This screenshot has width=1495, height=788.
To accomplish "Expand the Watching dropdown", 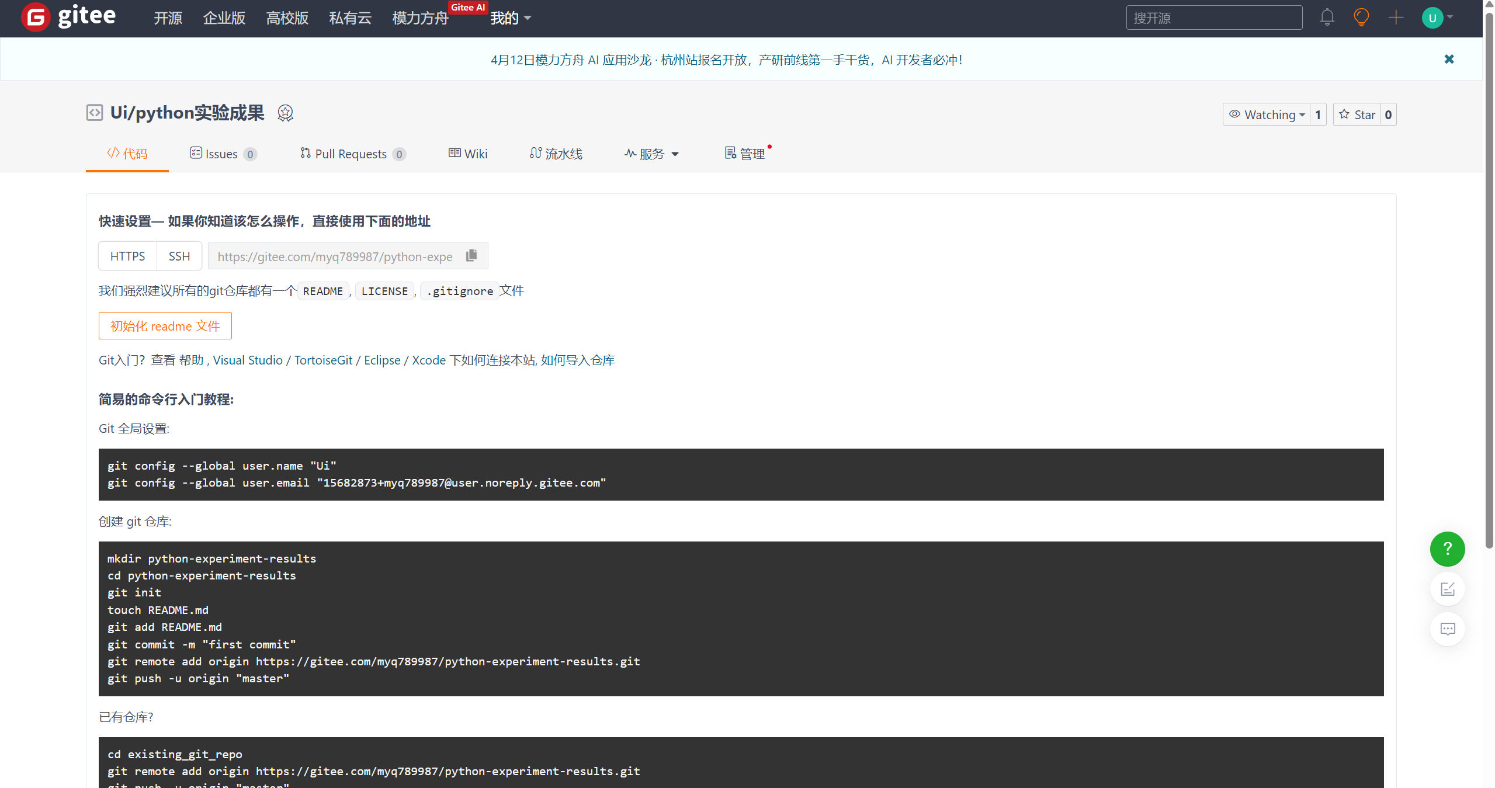I will pos(1266,114).
